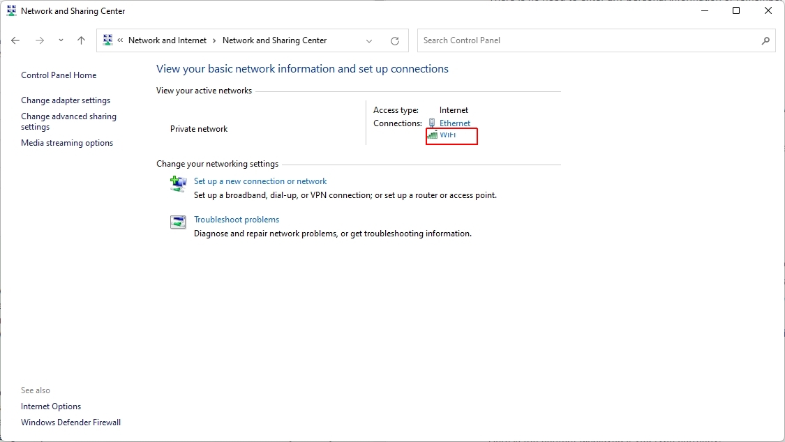Open the WiFi connection link

tap(447, 136)
